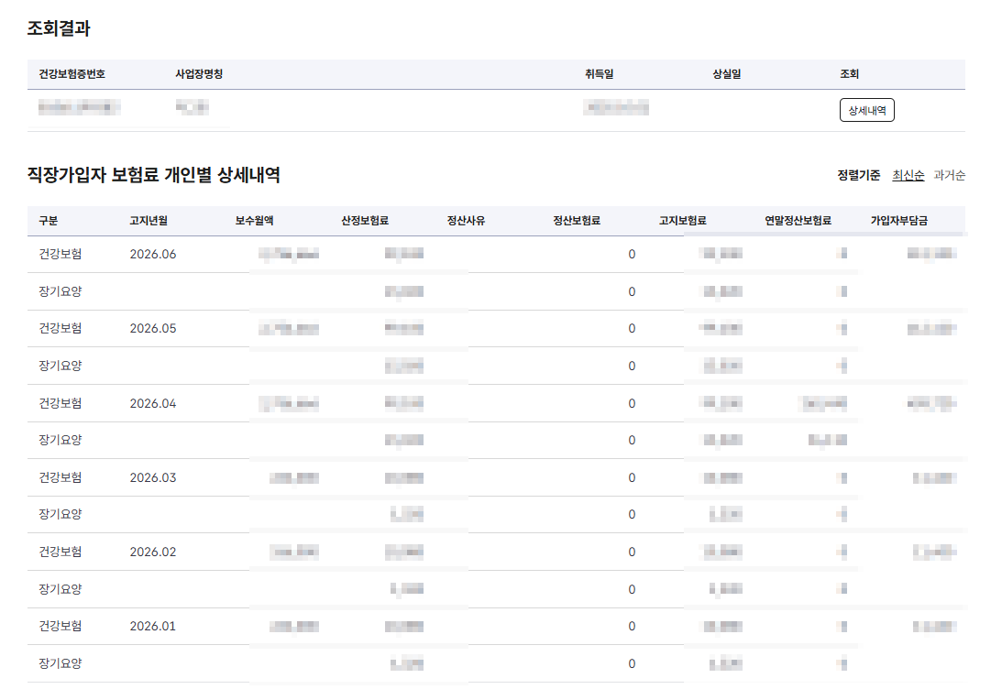991x700 pixels.
Task: Sort by 과거순 (oldest first)
Action: [949, 175]
